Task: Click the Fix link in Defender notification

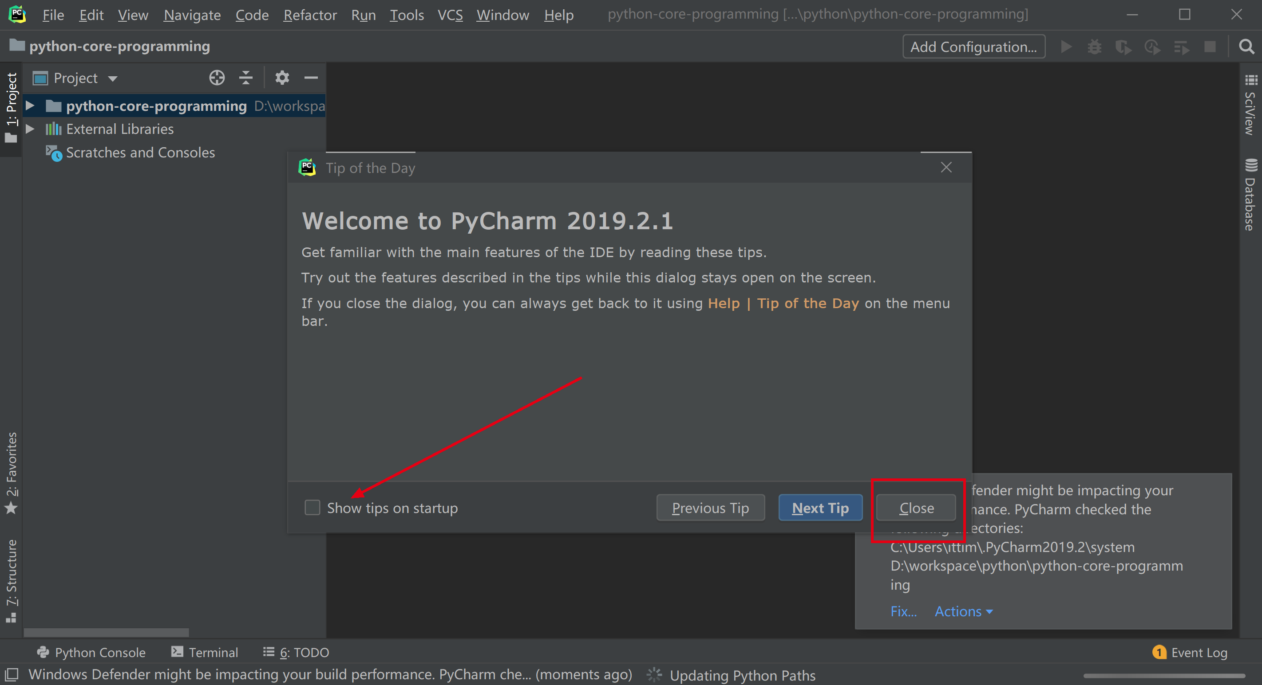Action: [x=902, y=611]
